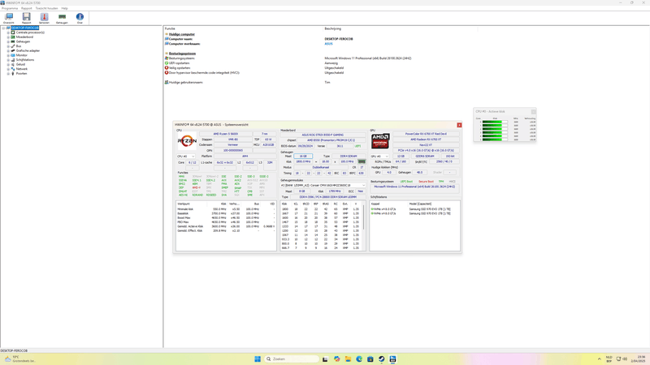This screenshot has height=365, width=650.
Task: Open the Rapport menu
Action: pyautogui.click(x=27, y=8)
